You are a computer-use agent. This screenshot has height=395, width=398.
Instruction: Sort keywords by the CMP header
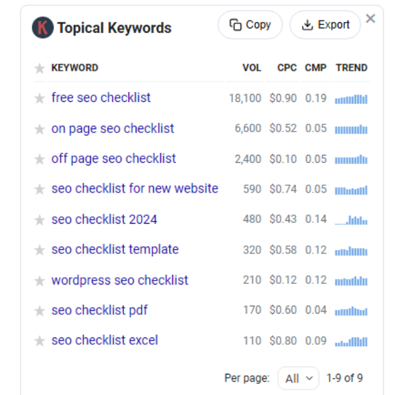[315, 67]
